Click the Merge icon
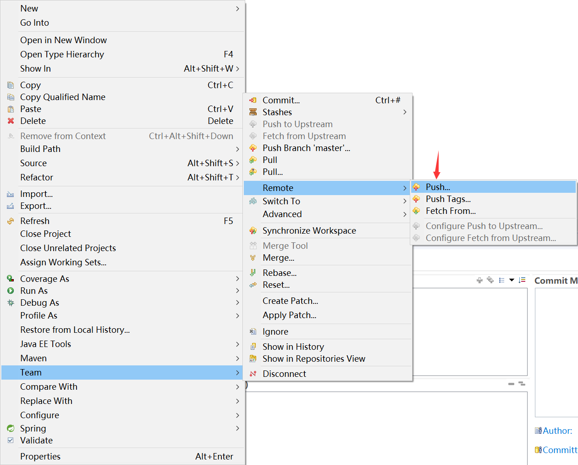The image size is (578, 465). coord(253,258)
